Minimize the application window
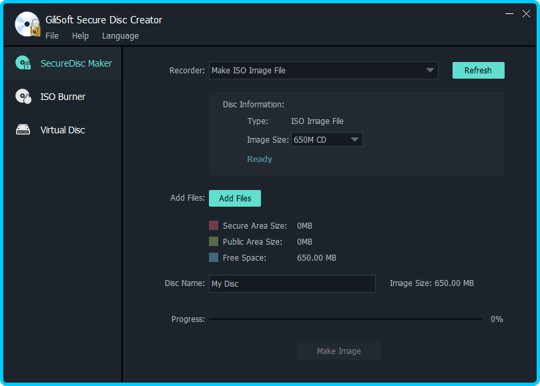 click(x=509, y=14)
